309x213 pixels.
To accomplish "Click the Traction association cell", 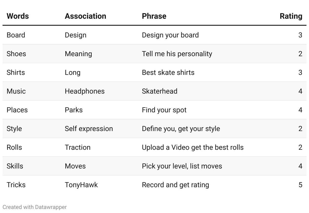I will [78, 147].
